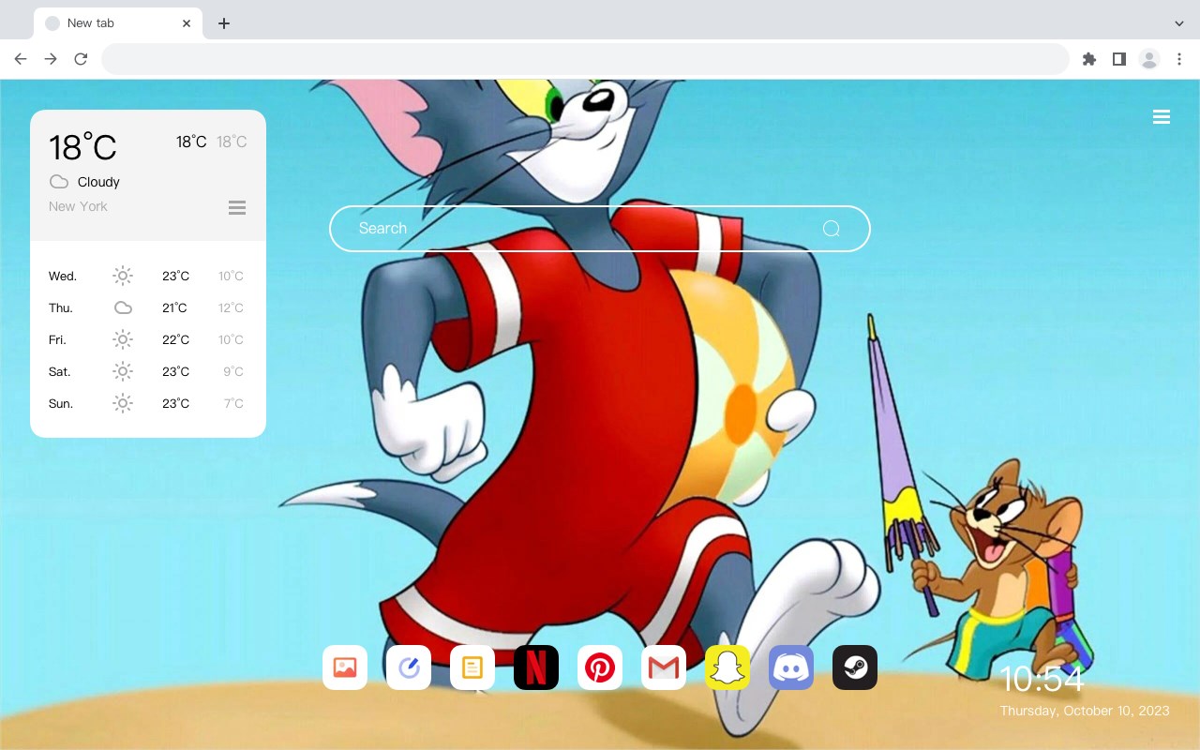Go back with the browser arrow
The width and height of the screenshot is (1200, 750).
click(21, 59)
